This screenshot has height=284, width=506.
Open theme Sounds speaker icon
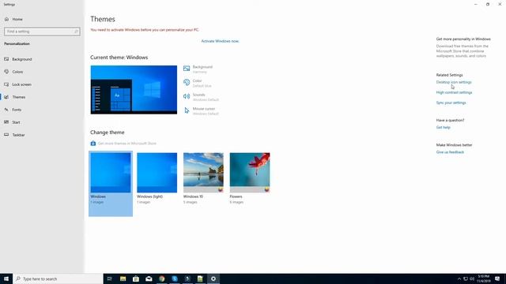(x=187, y=96)
